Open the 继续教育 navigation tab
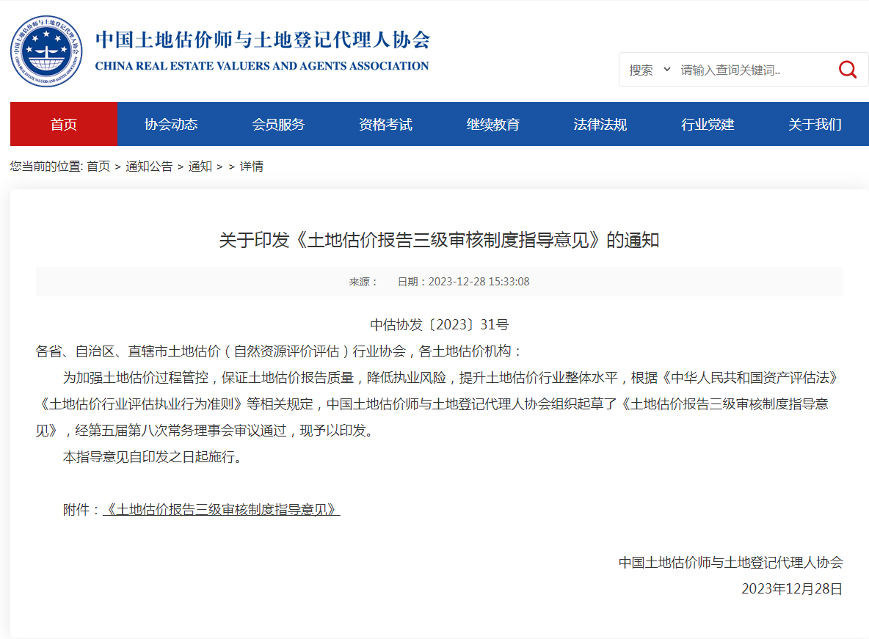Viewport: 869px width, 639px height. (492, 124)
